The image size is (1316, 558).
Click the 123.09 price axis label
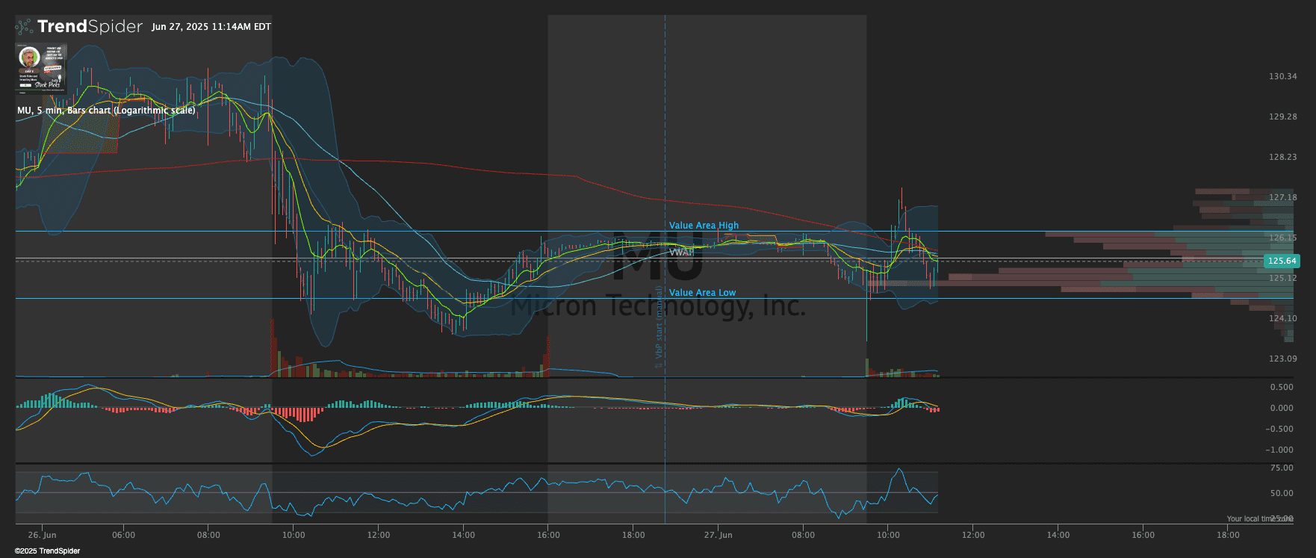(x=1282, y=359)
